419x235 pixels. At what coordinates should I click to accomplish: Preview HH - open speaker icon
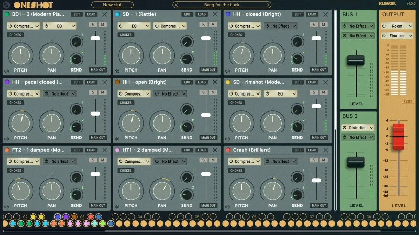[117, 139]
